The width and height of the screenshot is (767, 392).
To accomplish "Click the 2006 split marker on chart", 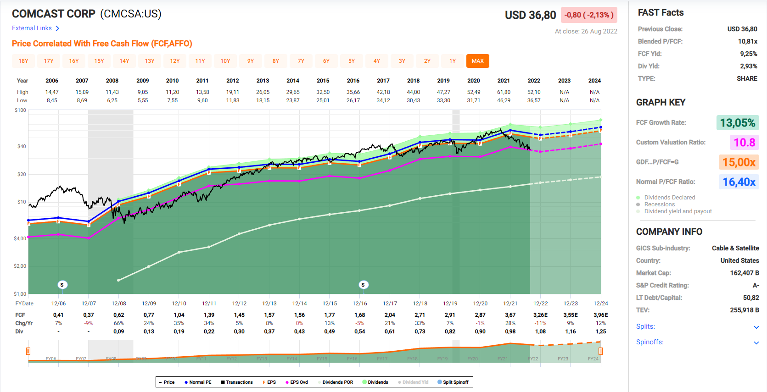I will [62, 285].
